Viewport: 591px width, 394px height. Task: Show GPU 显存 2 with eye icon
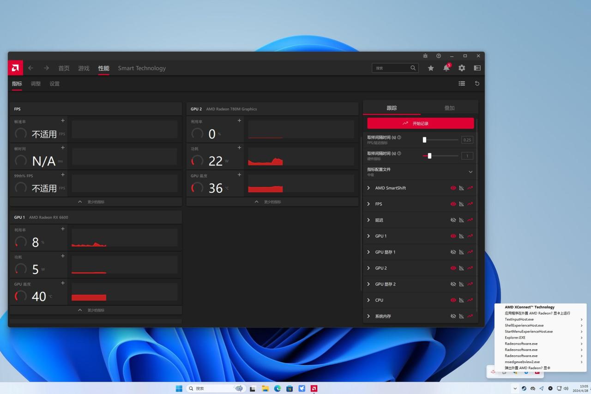click(x=453, y=284)
